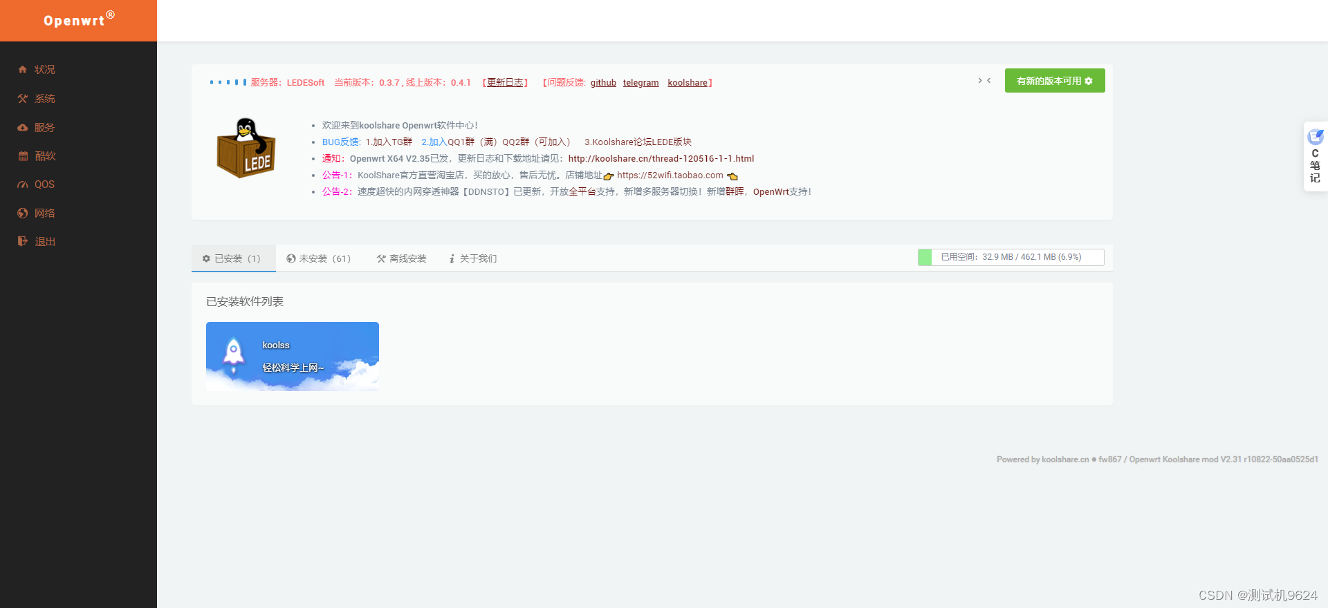Switch to the 离线安装 tab
1328x608 pixels.
point(401,258)
